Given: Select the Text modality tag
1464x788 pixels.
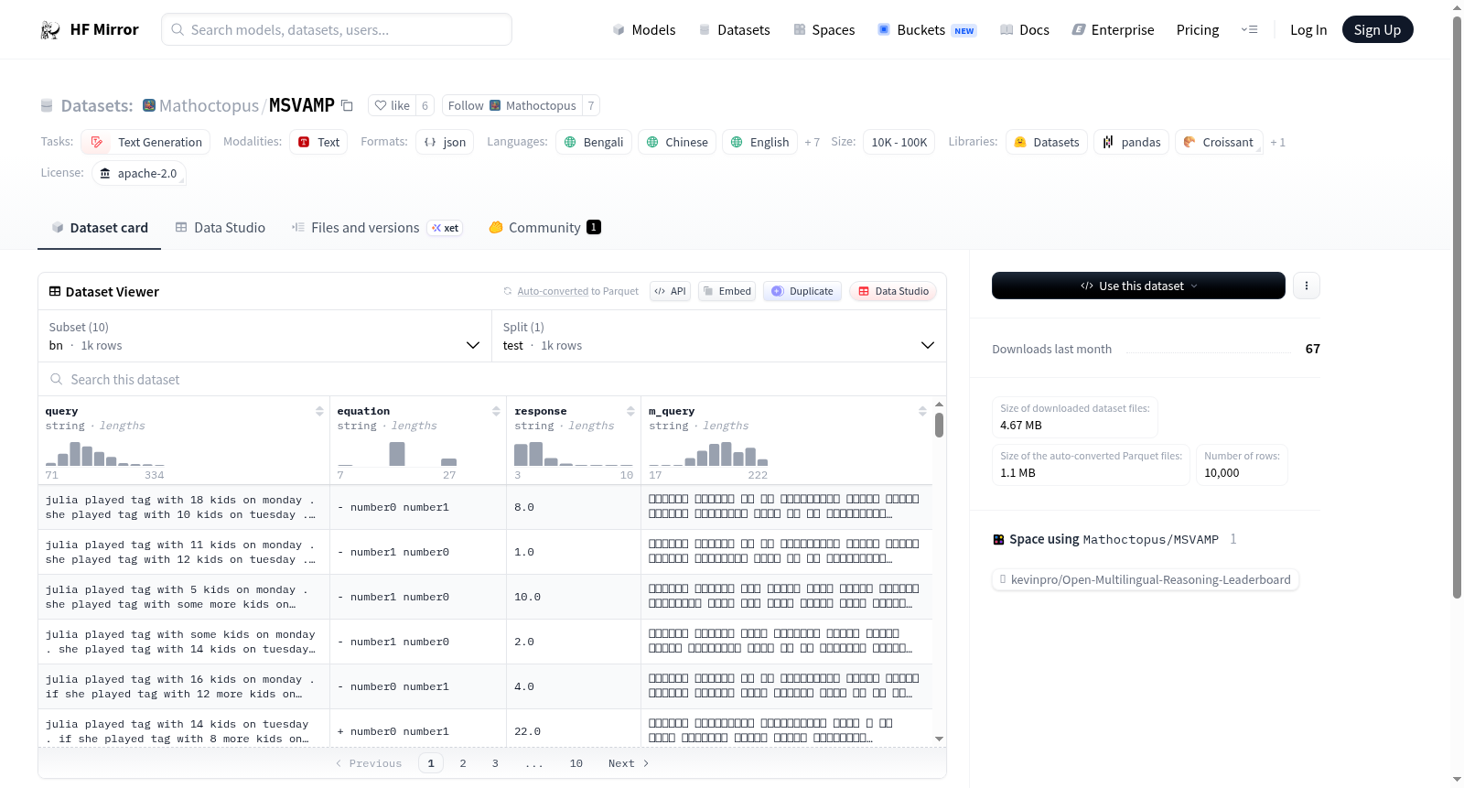Looking at the screenshot, I should click(x=318, y=142).
